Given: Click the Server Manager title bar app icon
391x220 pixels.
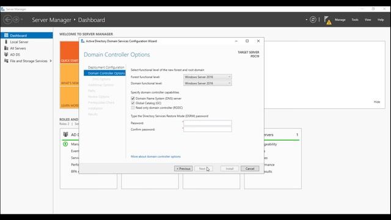Looking at the screenshot, I should coord(3,9).
